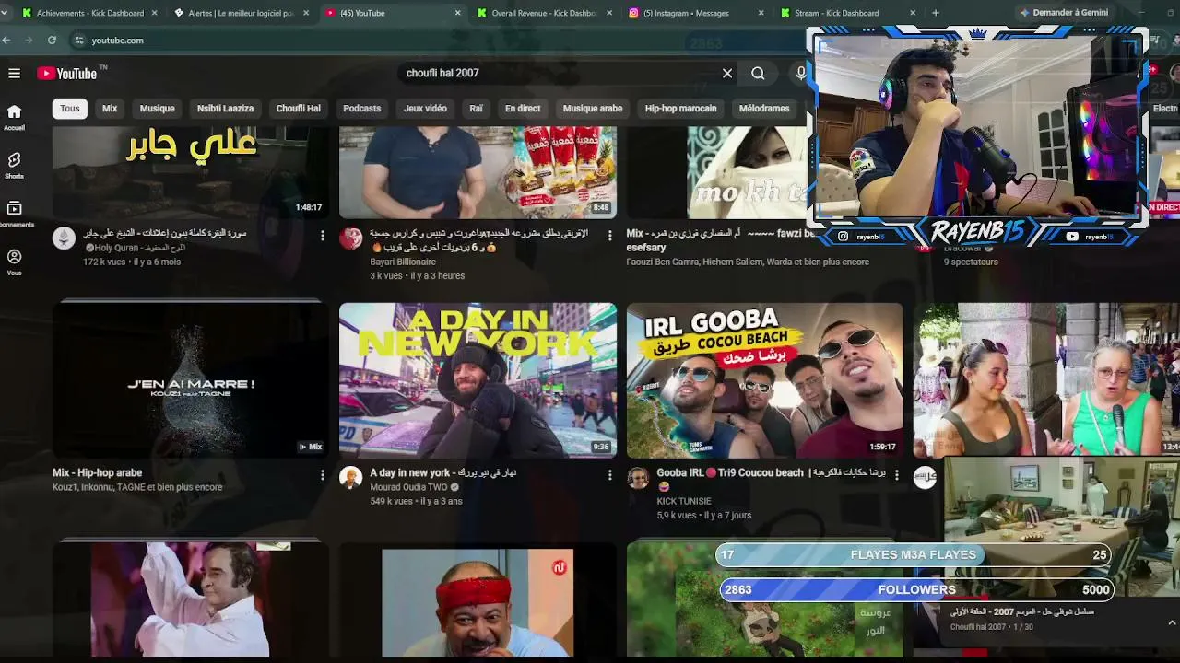The image size is (1180, 663).
Task: Filter by the Musique chip
Action: pyautogui.click(x=157, y=109)
